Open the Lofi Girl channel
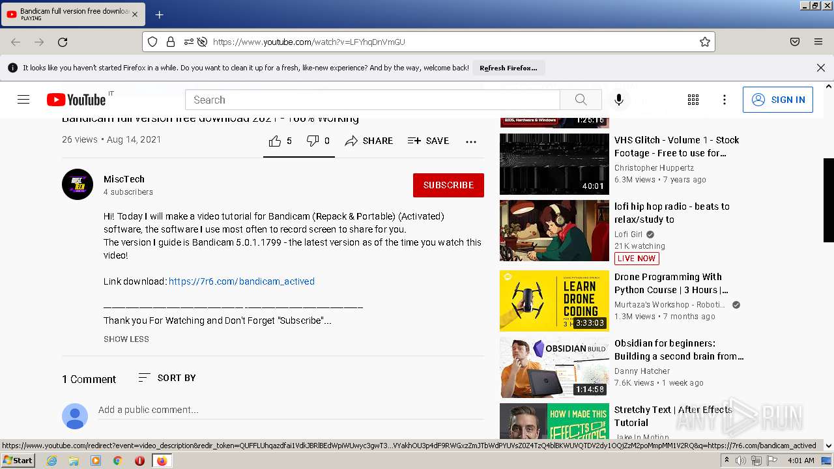Screen dimensions: 834x469 pos(628,234)
